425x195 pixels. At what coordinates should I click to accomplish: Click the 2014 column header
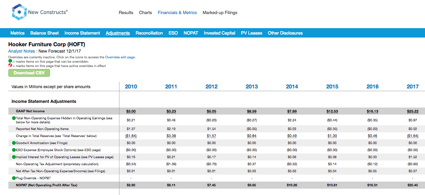tap(292, 86)
